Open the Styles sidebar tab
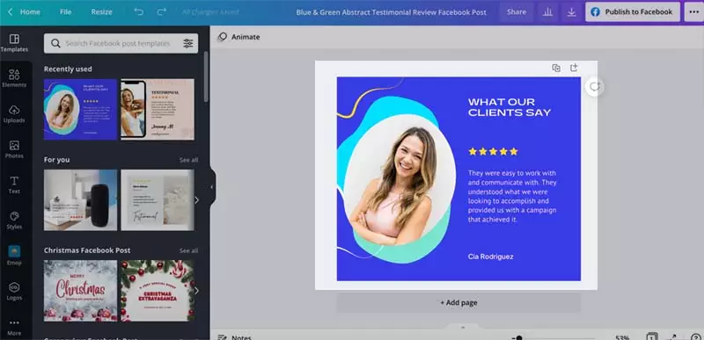This screenshot has height=340, width=704. point(14,221)
